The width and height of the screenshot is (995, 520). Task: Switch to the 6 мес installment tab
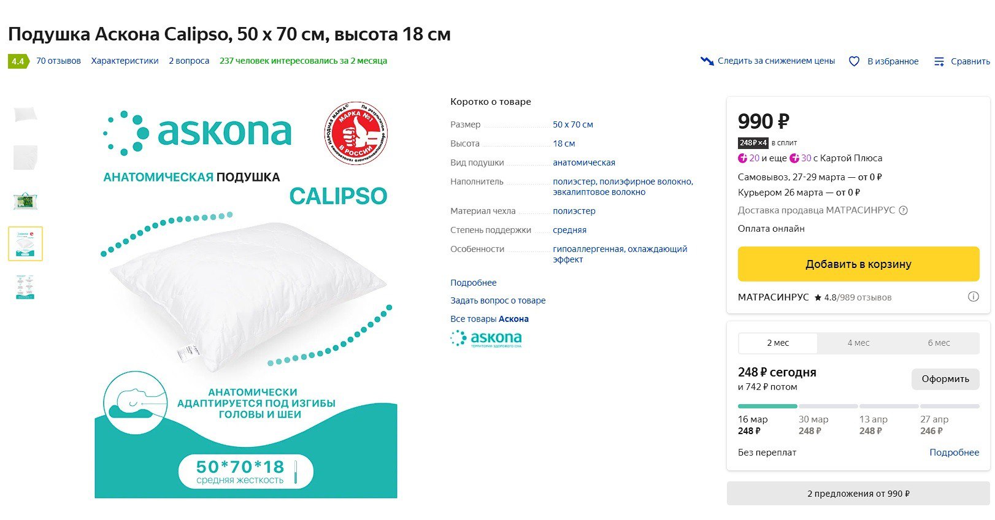click(x=939, y=343)
